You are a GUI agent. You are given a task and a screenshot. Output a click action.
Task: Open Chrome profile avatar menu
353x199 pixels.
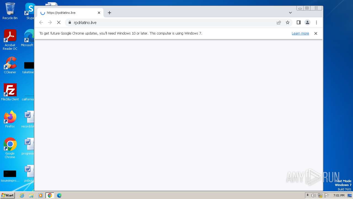pyautogui.click(x=307, y=23)
